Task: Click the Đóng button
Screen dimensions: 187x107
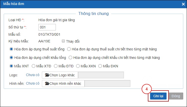Action: (x=176, y=96)
